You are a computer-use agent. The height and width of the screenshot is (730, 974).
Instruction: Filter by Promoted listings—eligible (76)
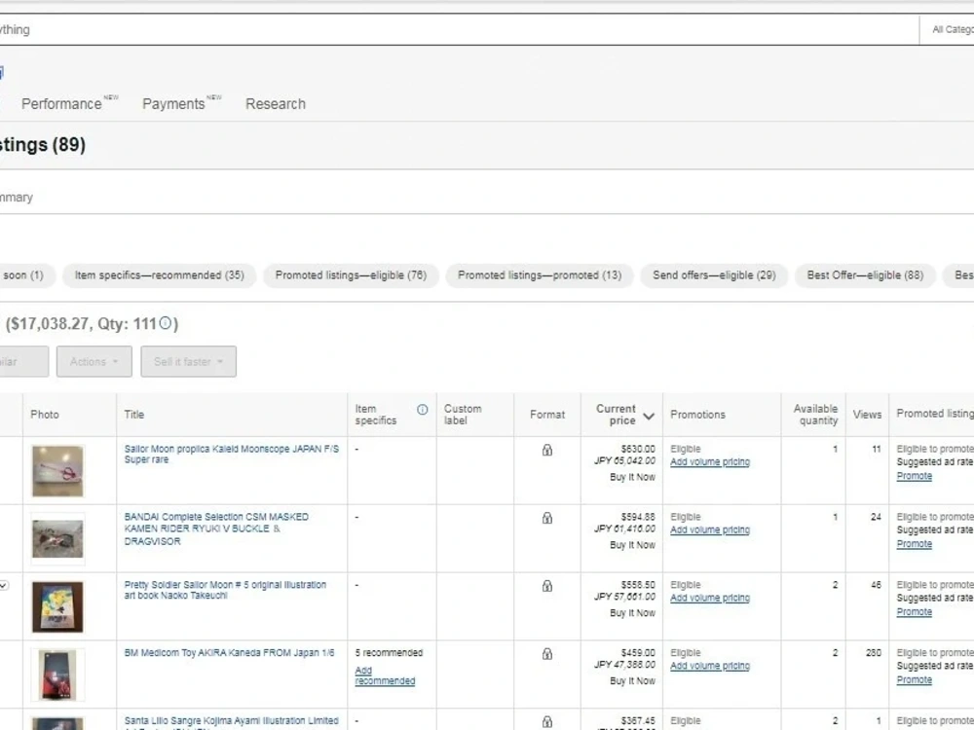[x=351, y=275]
